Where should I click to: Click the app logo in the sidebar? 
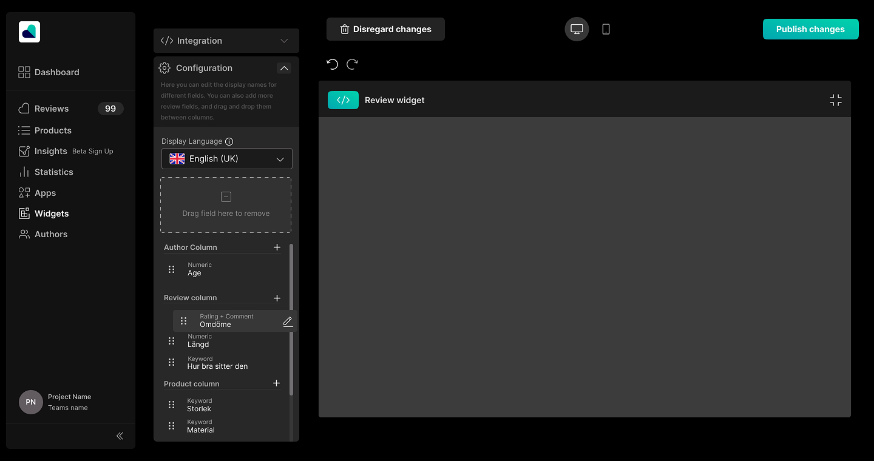[x=29, y=32]
